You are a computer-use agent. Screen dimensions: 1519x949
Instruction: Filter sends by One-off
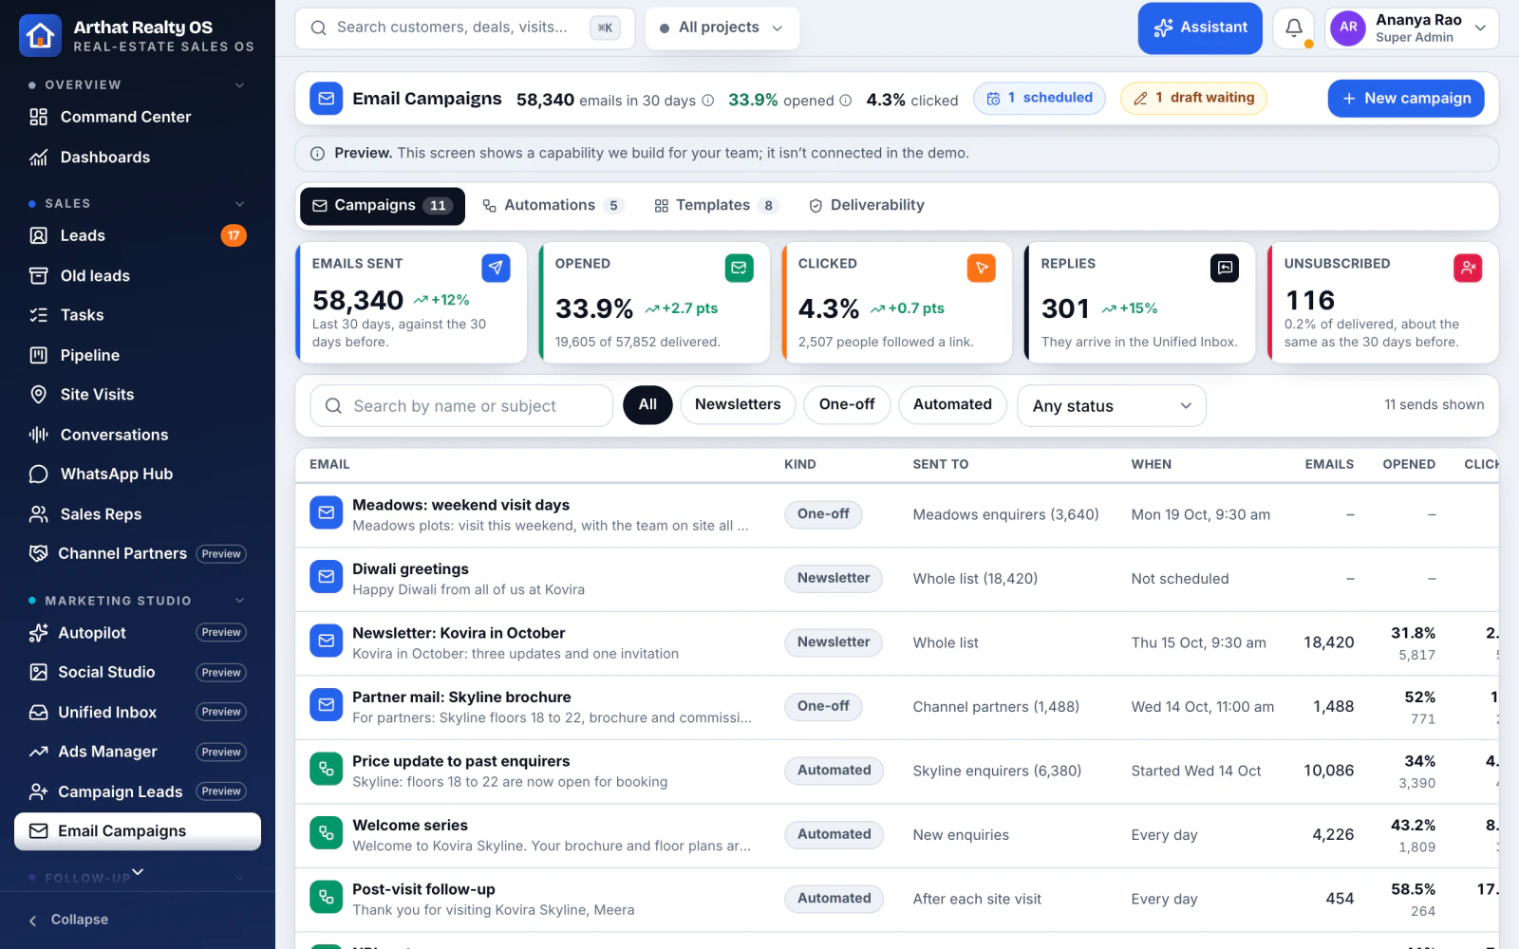click(847, 405)
